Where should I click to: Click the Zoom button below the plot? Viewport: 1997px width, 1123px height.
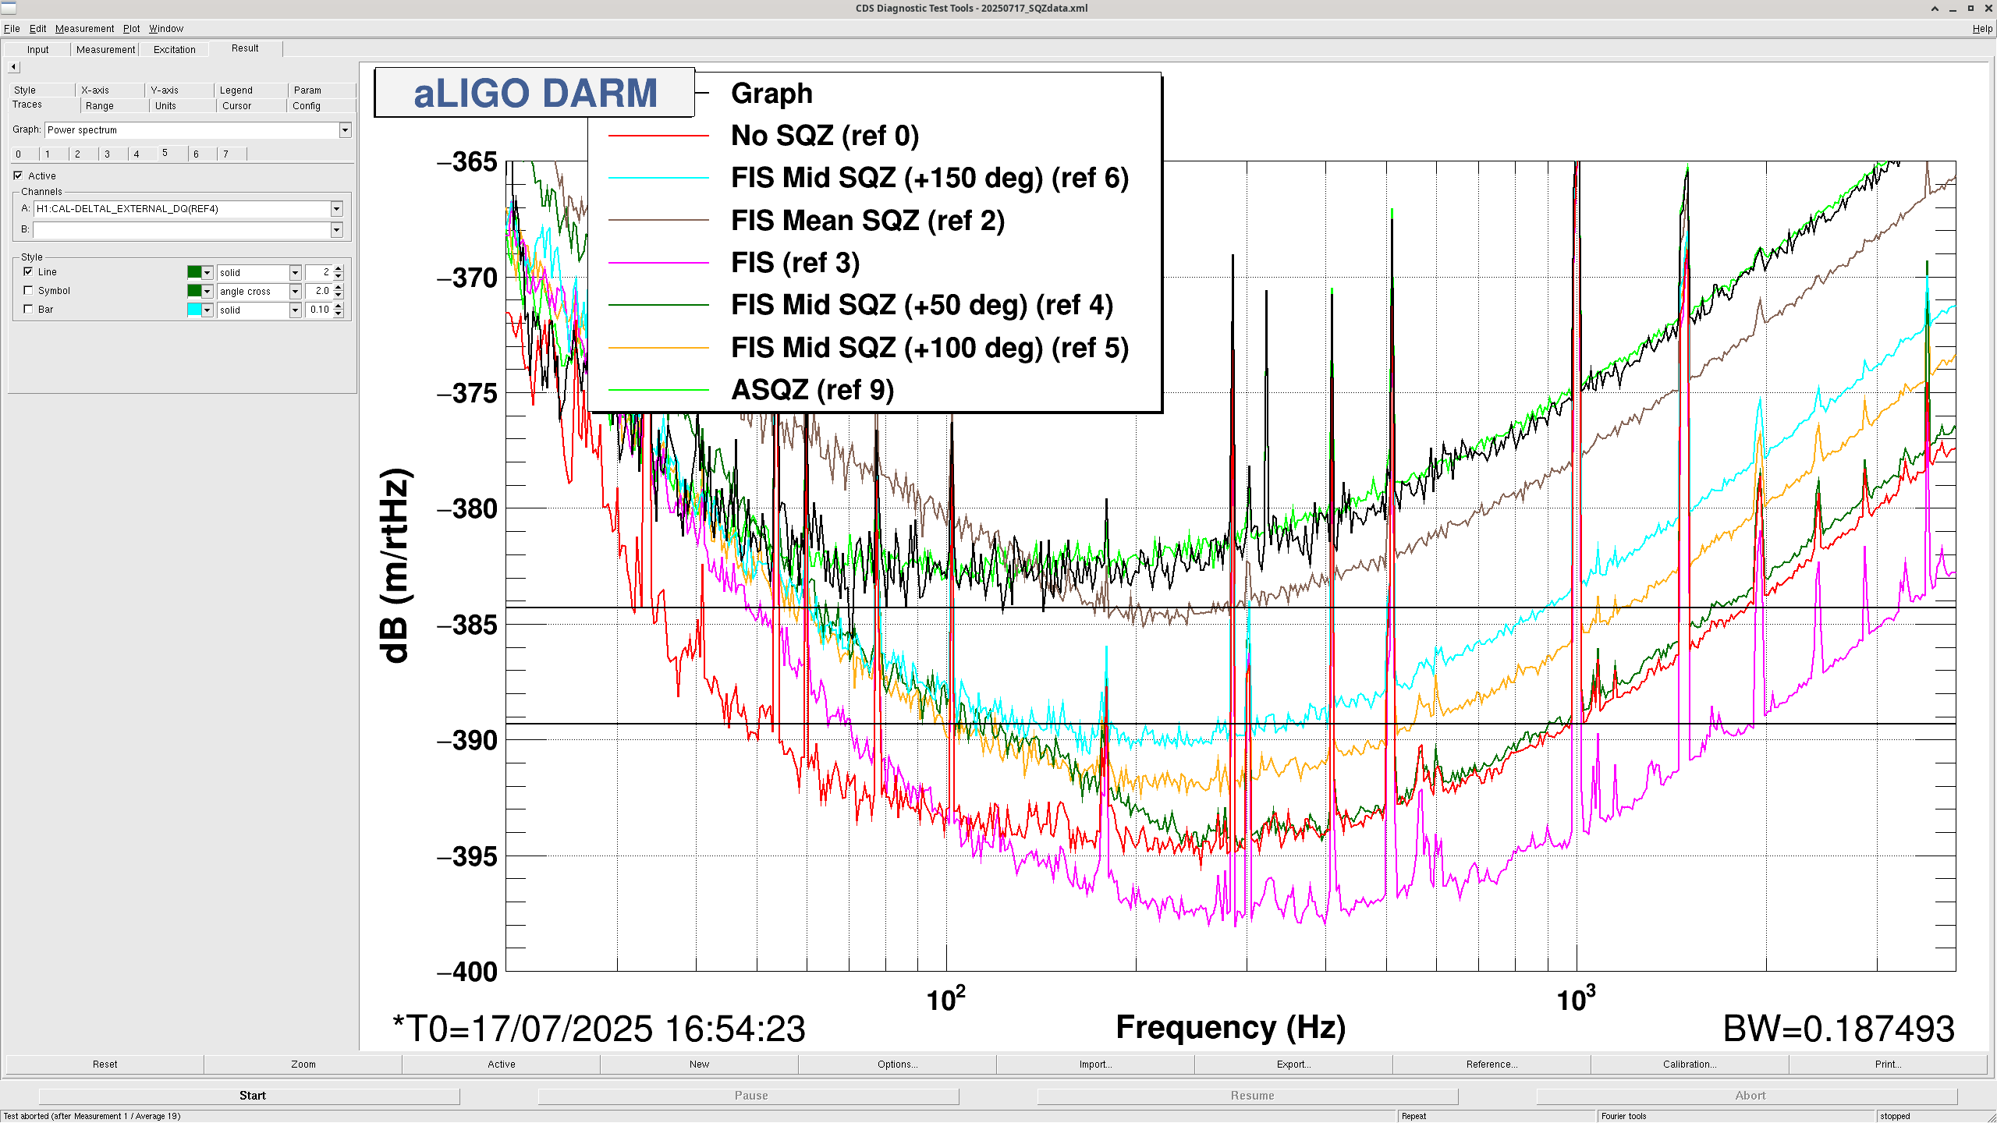[x=303, y=1065]
